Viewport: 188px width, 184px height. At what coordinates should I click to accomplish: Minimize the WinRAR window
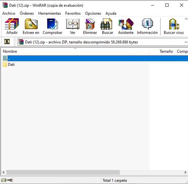153,5
